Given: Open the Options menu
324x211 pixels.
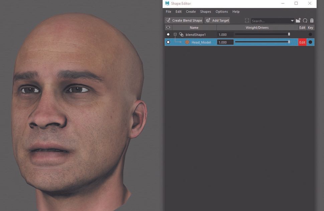Looking at the screenshot, I should pyautogui.click(x=221, y=11).
